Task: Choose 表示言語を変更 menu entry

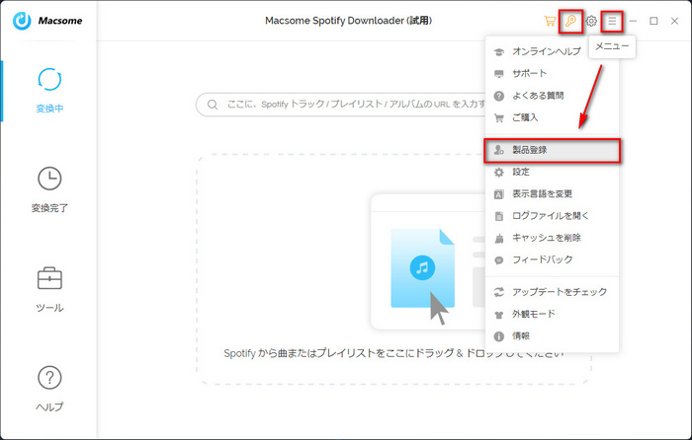Action: tap(552, 193)
